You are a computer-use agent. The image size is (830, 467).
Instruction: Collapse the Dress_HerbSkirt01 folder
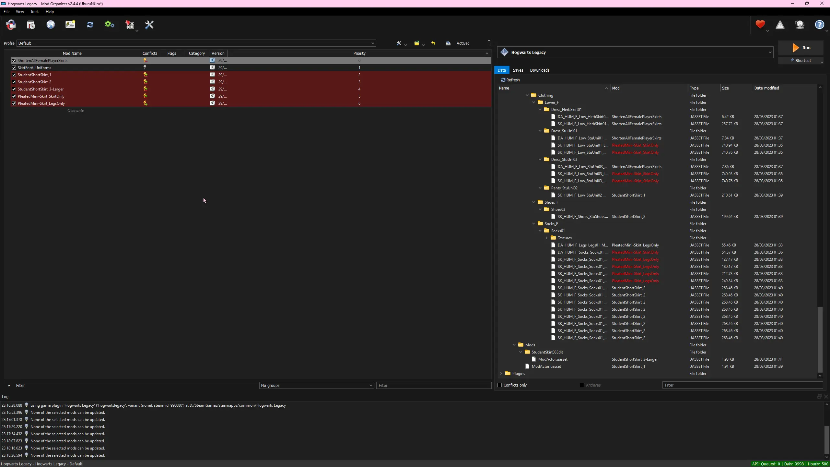tap(540, 110)
